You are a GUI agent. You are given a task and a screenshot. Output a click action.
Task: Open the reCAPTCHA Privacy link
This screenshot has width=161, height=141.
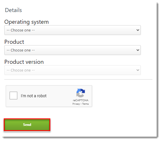point(76,104)
